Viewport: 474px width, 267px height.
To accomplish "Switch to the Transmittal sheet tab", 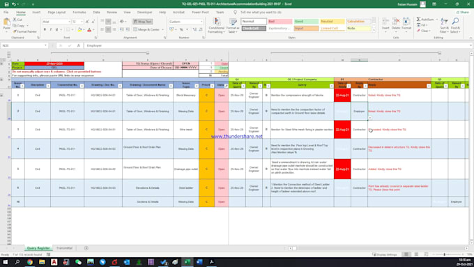I will coord(64,248).
